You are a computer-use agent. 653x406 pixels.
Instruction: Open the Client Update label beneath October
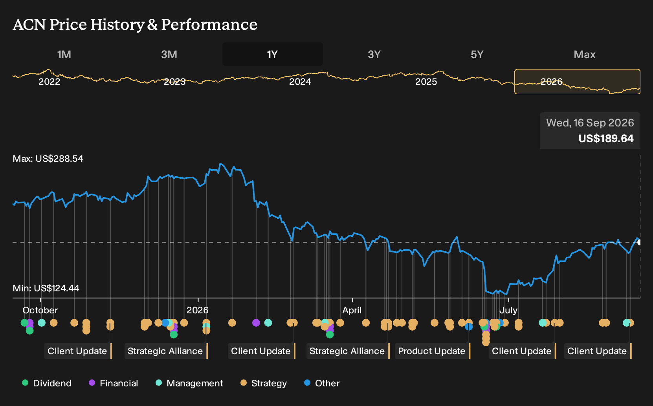tap(78, 351)
